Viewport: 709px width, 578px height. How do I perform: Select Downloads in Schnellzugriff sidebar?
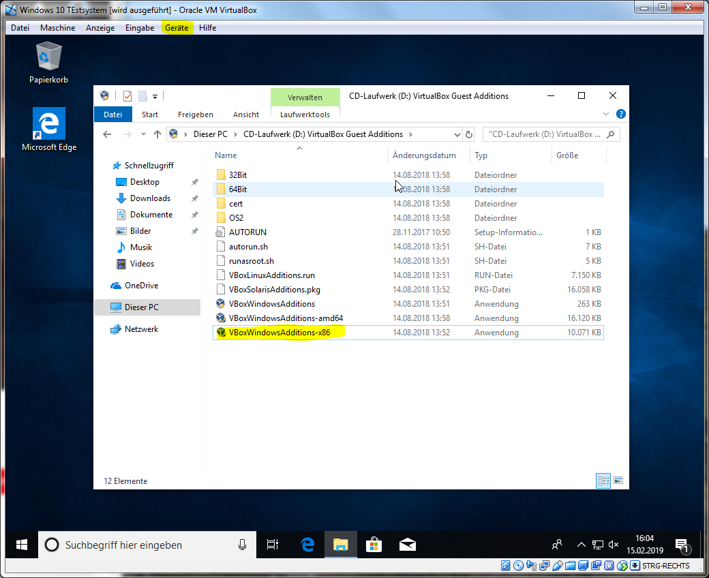click(150, 198)
